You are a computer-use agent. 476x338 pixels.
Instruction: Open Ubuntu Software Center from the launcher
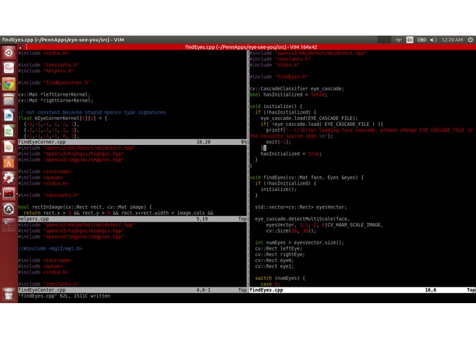click(x=8, y=162)
